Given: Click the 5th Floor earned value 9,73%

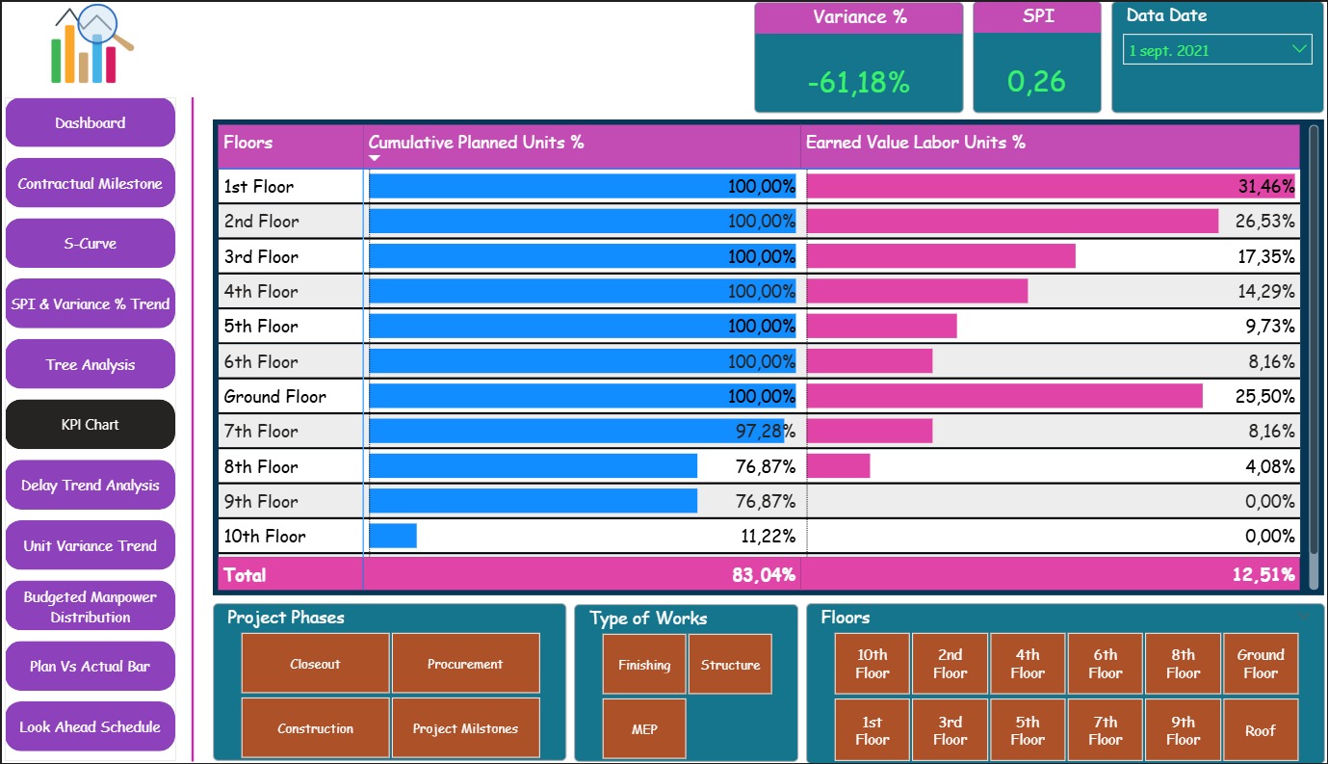Looking at the screenshot, I should click(x=1270, y=326).
